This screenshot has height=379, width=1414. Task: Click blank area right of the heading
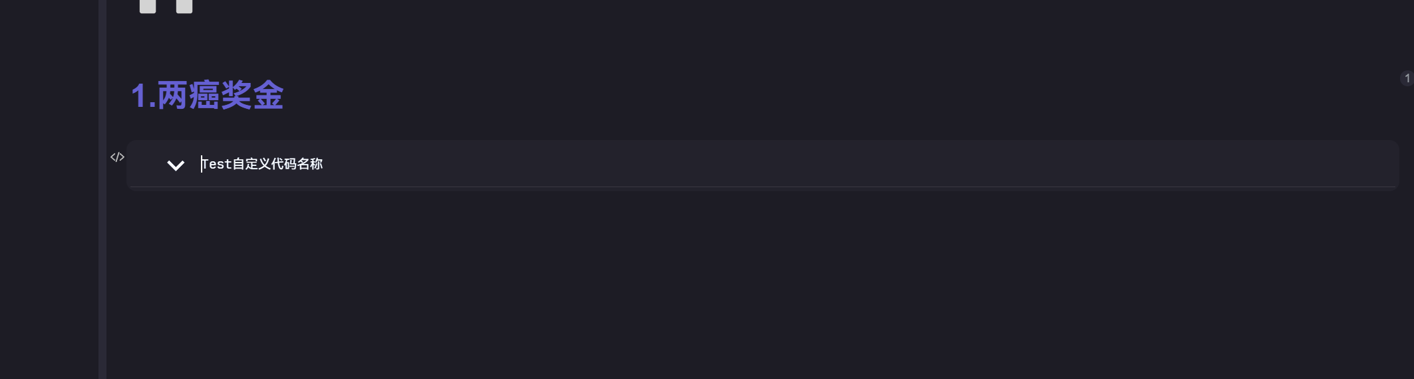(798, 96)
